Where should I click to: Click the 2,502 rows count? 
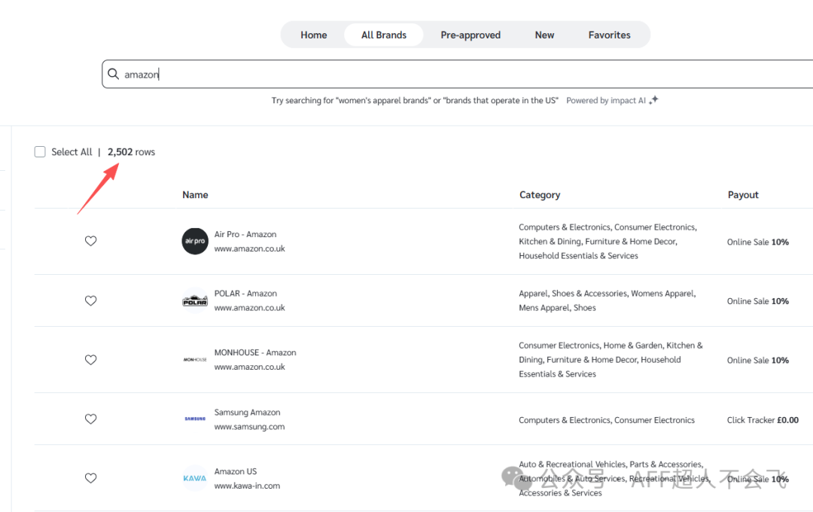tap(131, 152)
